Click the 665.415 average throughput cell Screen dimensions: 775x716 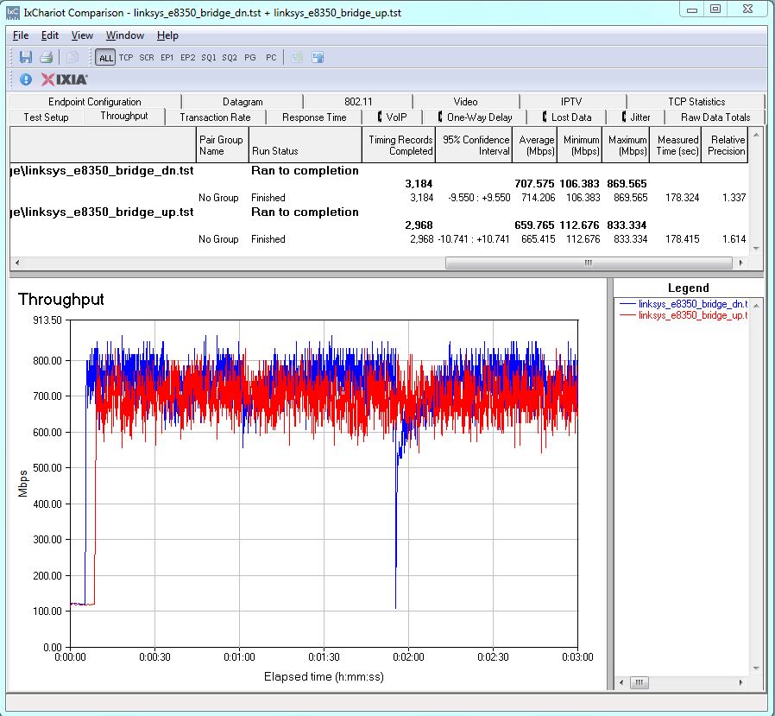point(539,239)
